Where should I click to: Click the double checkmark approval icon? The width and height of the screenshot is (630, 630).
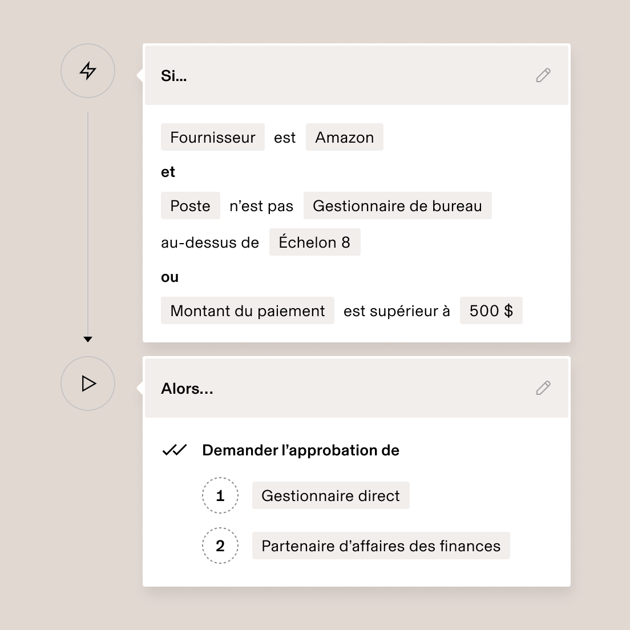174,450
